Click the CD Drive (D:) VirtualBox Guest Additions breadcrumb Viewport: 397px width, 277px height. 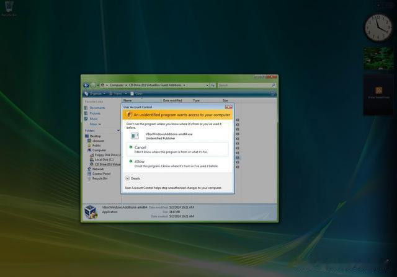155,86
